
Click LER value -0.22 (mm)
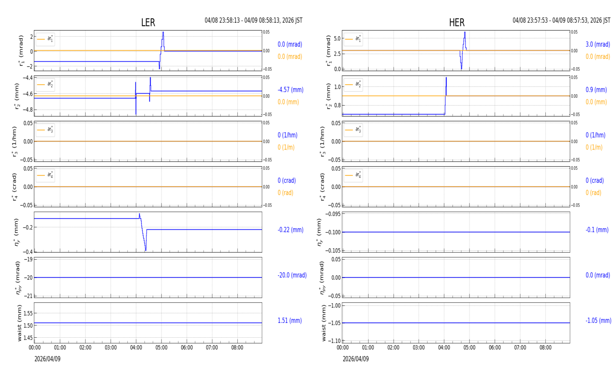[x=291, y=230]
